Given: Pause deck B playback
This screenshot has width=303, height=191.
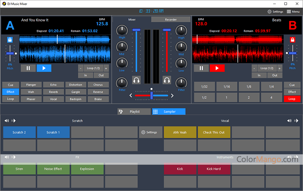Looking at the screenshot, I should pyautogui.click(x=201, y=68).
